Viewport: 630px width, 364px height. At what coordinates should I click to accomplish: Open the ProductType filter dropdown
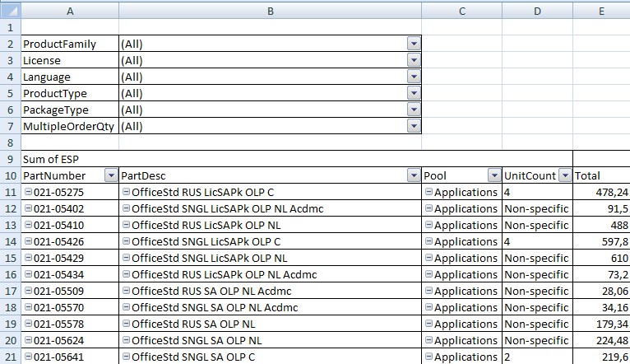[414, 93]
